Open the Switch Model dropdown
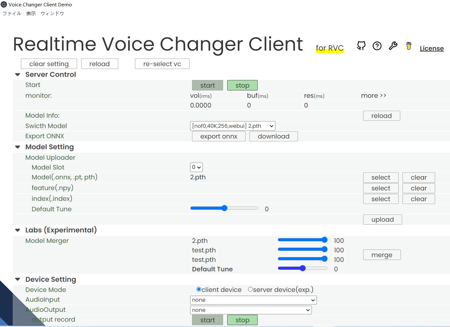Screen dimensions: 450x327 pos(233,126)
